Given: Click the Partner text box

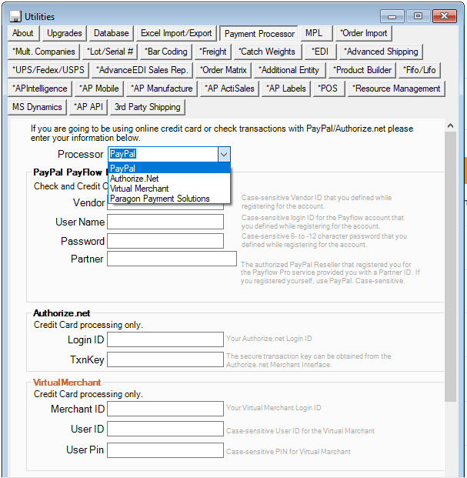Looking at the screenshot, I should 171,259.
